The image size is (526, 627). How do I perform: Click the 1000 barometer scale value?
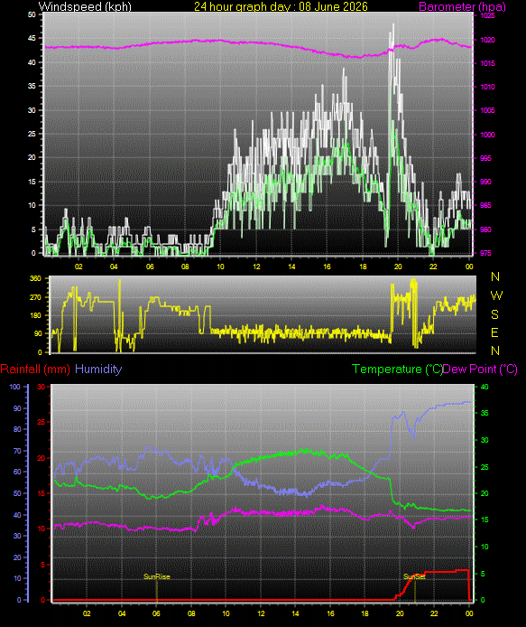(487, 135)
